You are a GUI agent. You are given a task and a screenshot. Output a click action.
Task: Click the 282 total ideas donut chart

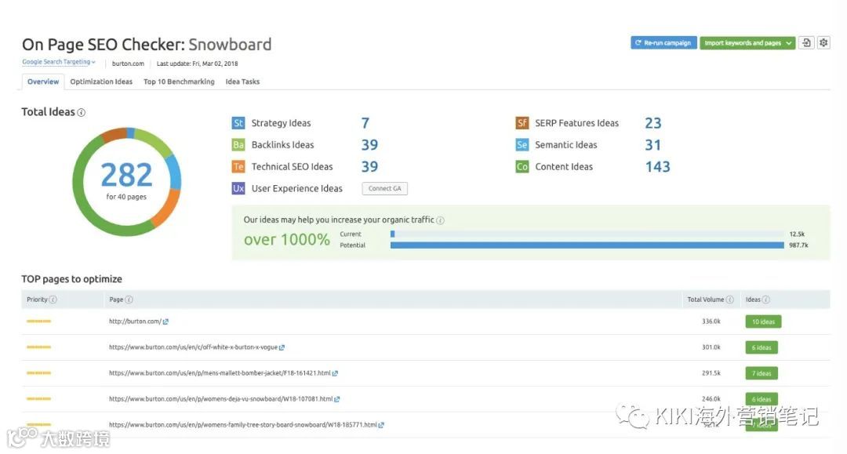tap(126, 181)
